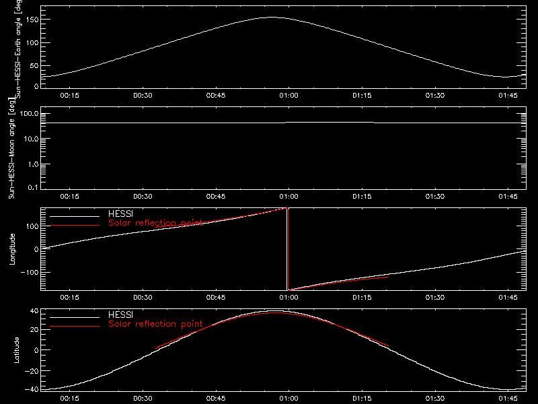Screen dimensions: 538x404
Task: Select HESSI legend label in Longitude plot
Action: click(120, 213)
